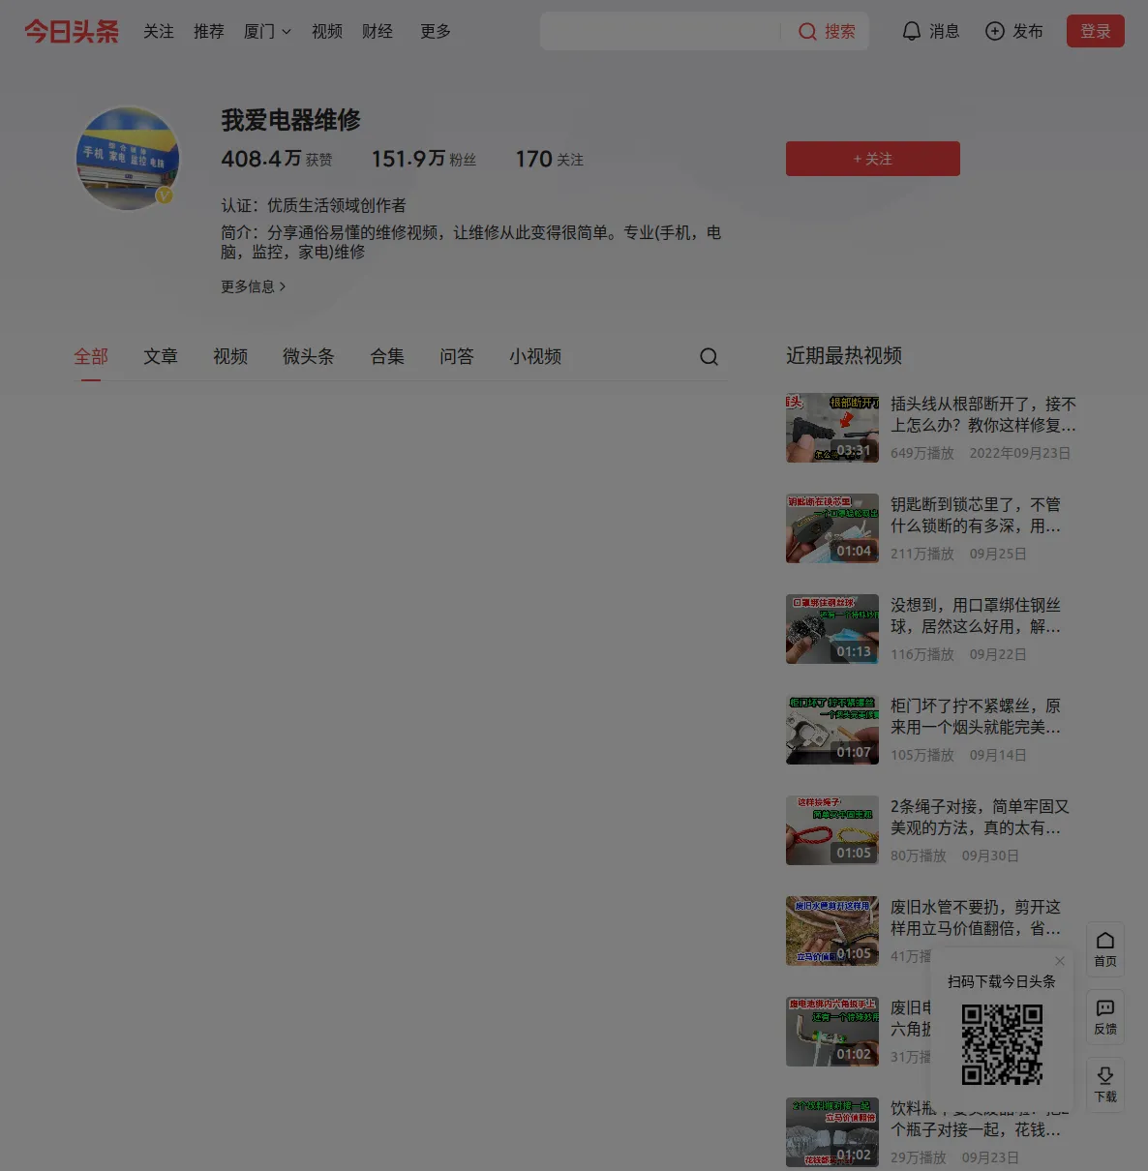1148x1171 pixels.
Task: Search within profile using magnifier icon
Action: (710, 357)
